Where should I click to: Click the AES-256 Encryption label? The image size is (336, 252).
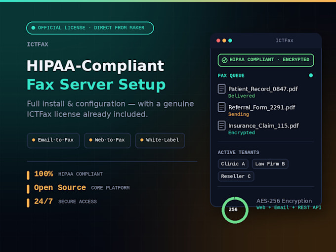[x=284, y=201]
